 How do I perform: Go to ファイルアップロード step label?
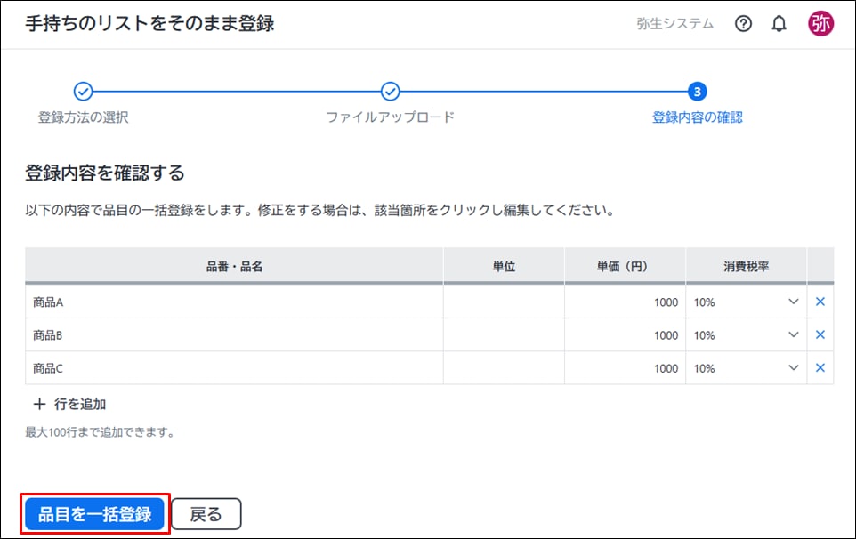(x=390, y=117)
